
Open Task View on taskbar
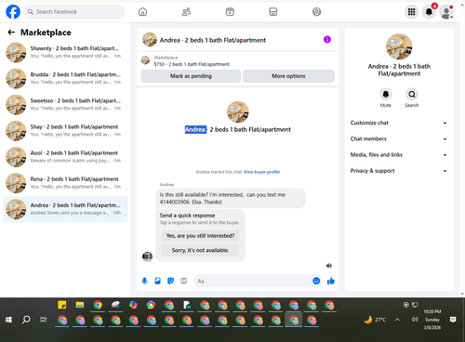[44, 320]
